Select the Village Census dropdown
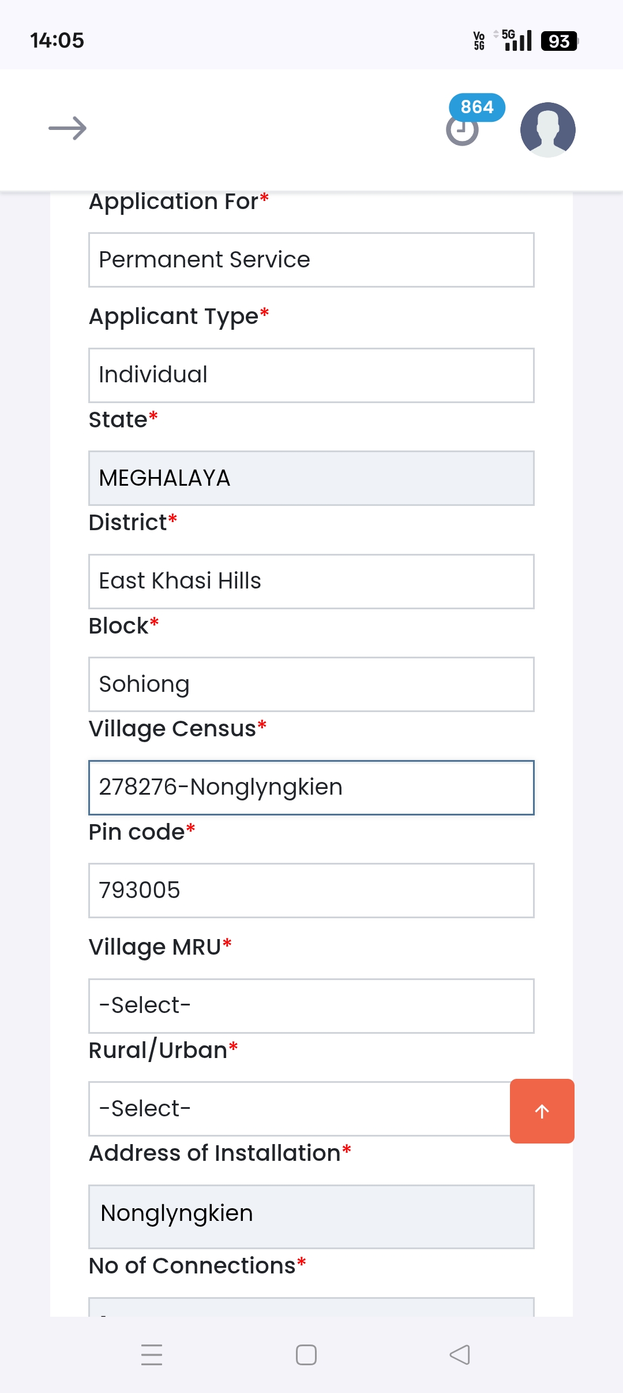 tap(311, 787)
